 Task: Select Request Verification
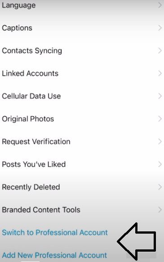[x=82, y=141]
